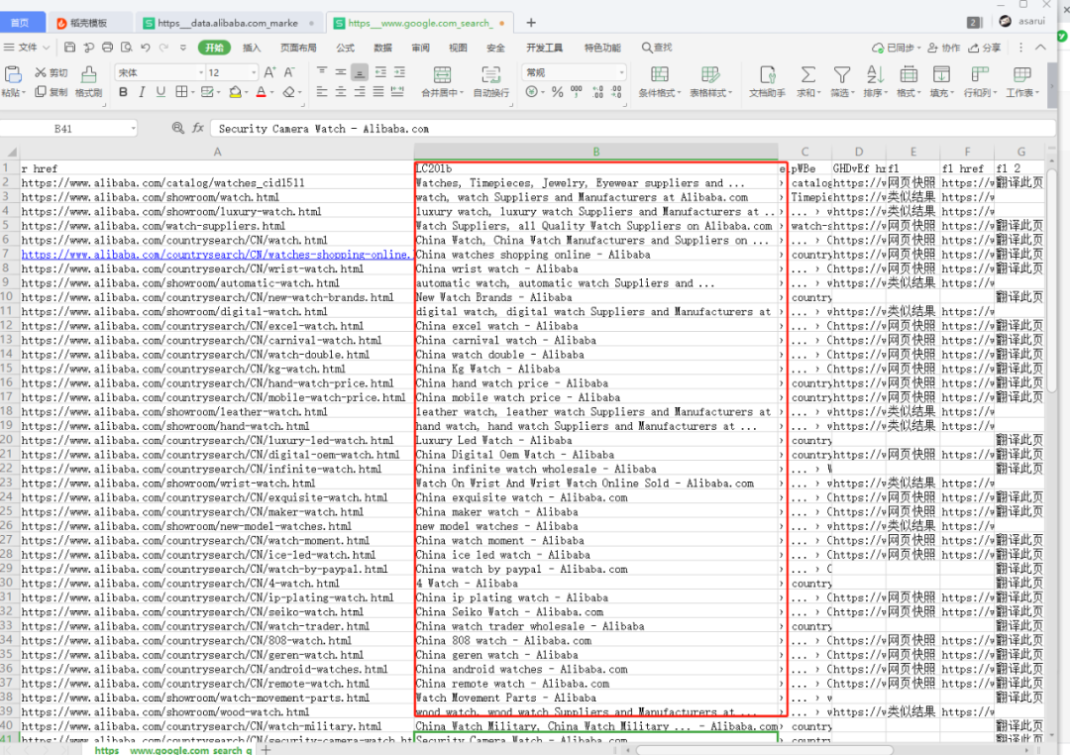
Task: Click the 已同步 sync status button
Action: 896,48
